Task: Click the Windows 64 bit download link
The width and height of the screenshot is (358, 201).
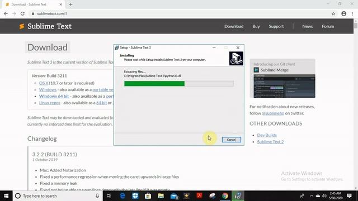Action: 54,96
